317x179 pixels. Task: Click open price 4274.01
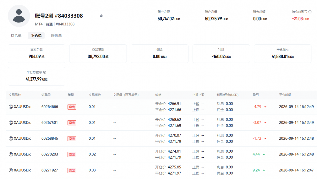pos(174,151)
